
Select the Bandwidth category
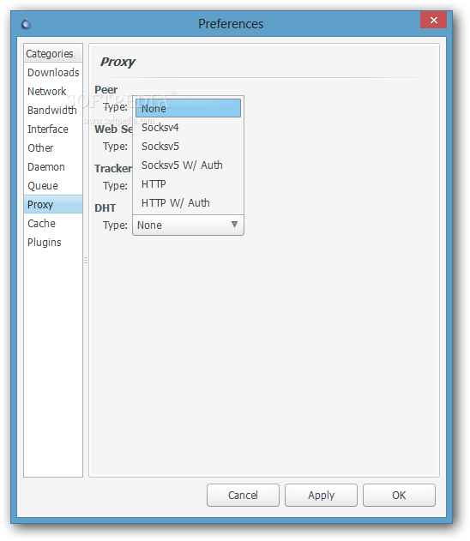[53, 110]
